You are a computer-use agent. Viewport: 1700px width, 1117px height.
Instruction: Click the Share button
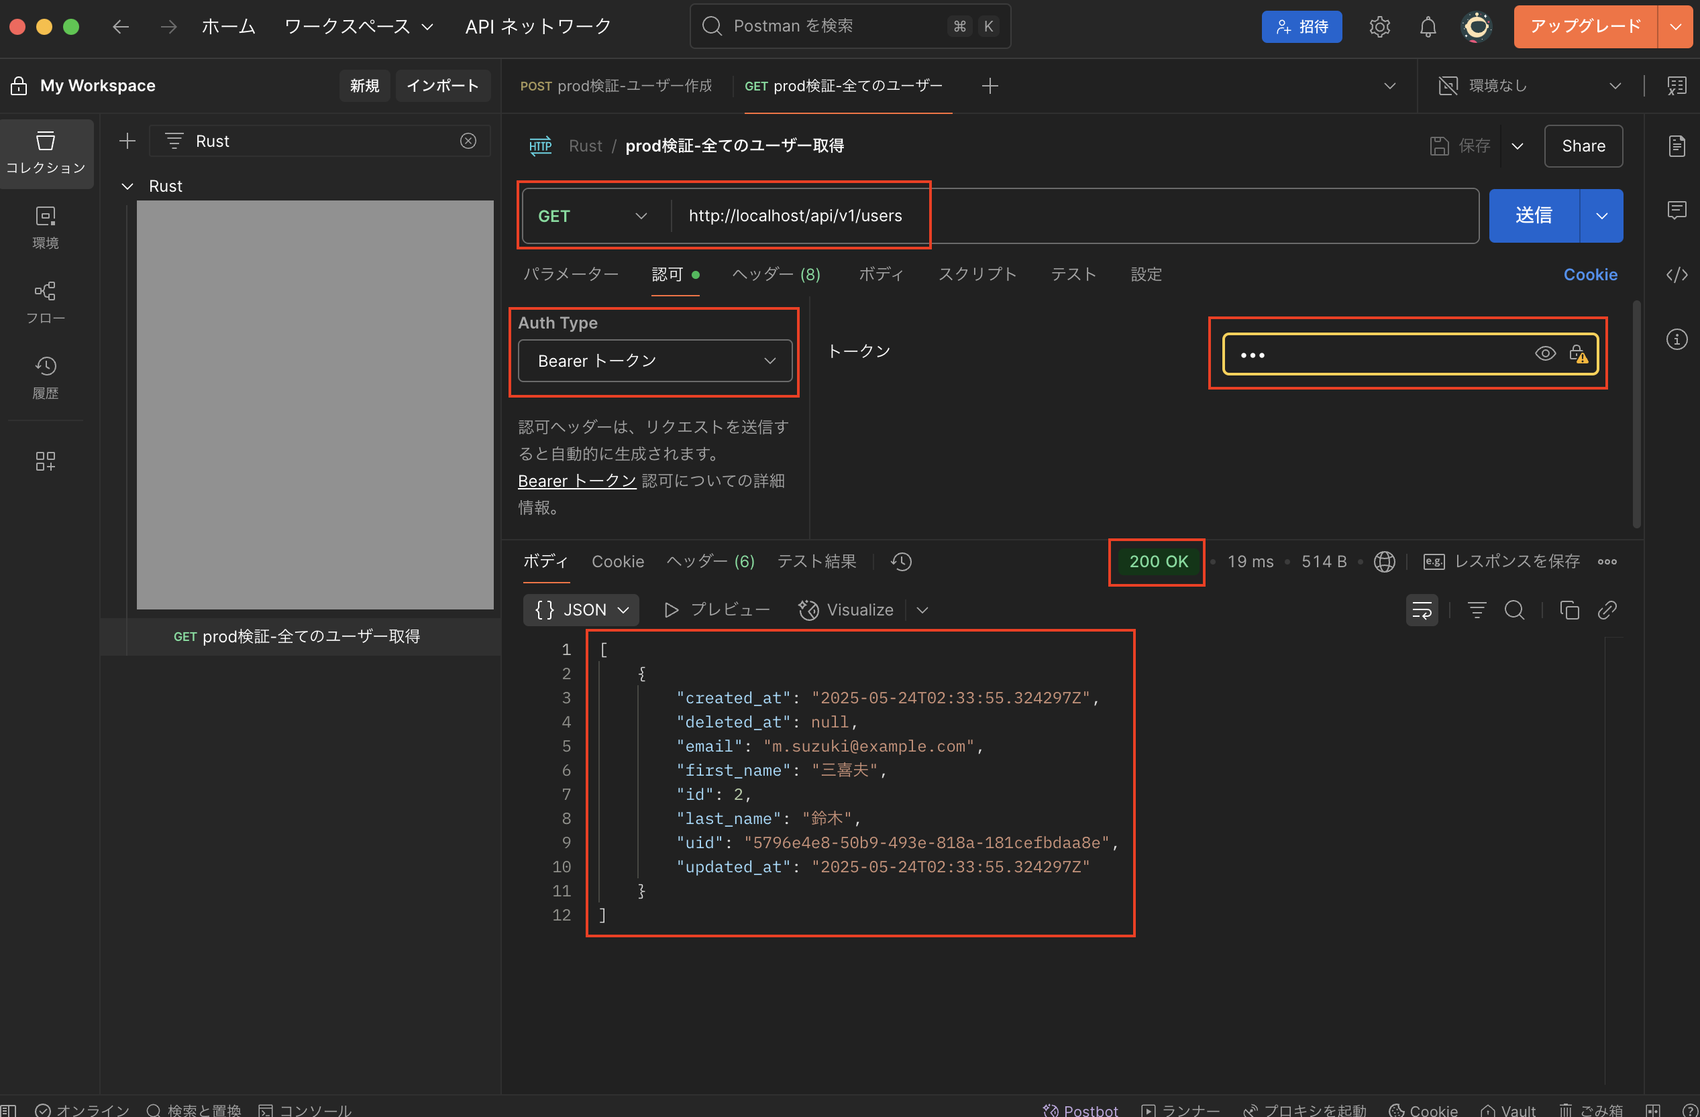tap(1583, 145)
